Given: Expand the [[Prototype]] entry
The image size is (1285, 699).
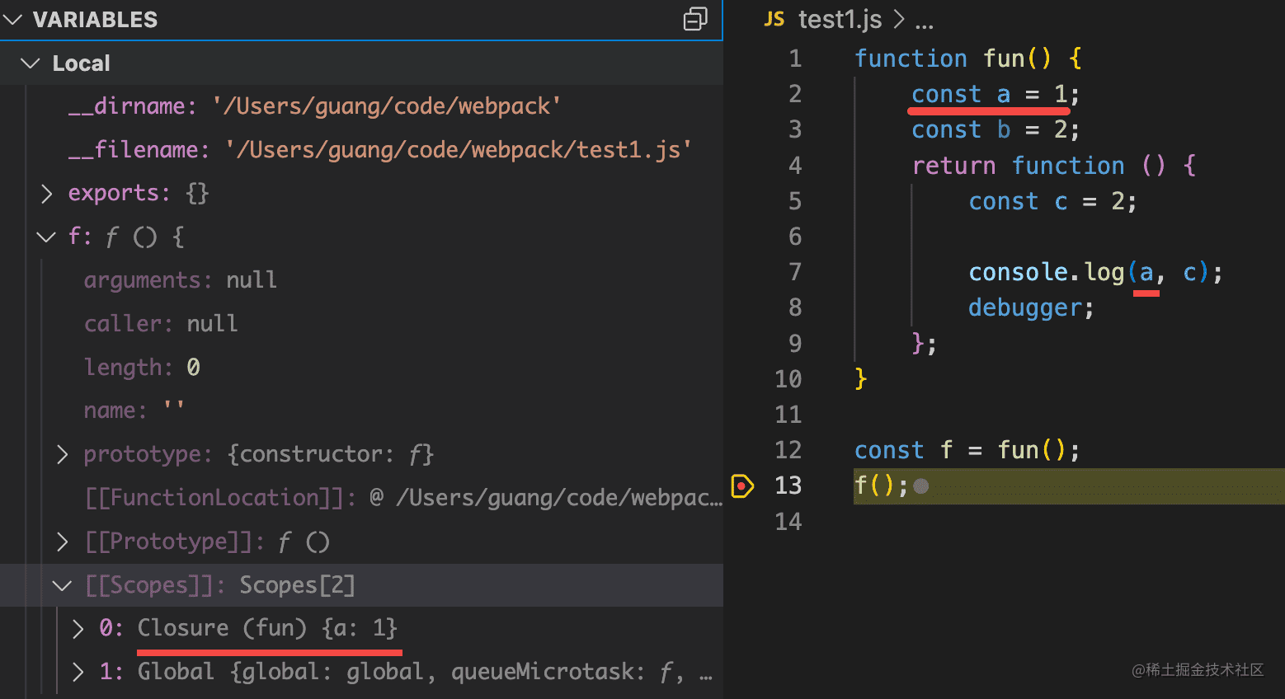Looking at the screenshot, I should click(x=62, y=542).
